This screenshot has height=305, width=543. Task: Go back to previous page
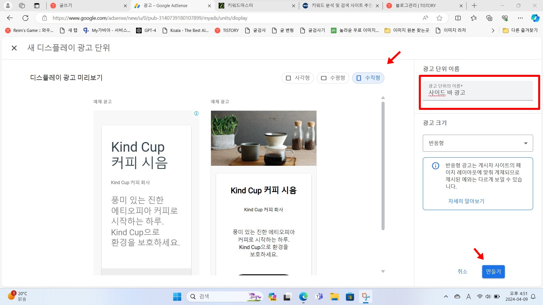pyautogui.click(x=10, y=18)
